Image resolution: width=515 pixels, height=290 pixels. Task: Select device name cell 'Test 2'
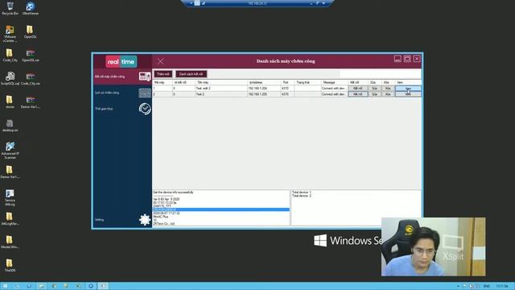[221, 94]
